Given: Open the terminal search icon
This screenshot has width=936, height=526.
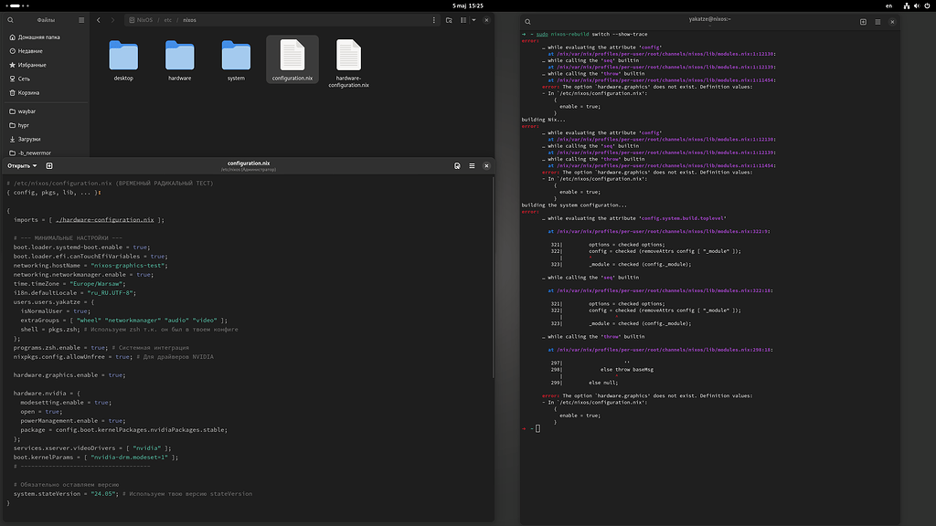Looking at the screenshot, I should click(527, 20).
